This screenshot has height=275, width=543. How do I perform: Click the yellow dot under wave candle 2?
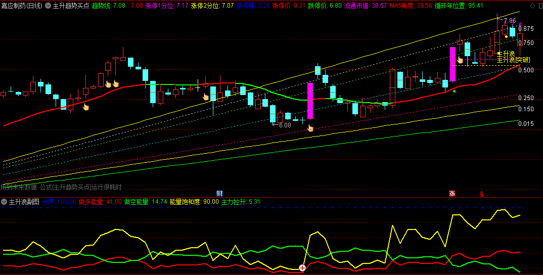tap(506, 36)
